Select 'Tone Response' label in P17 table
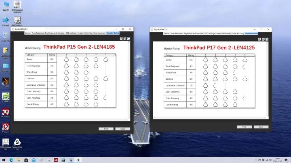 coord(173,66)
